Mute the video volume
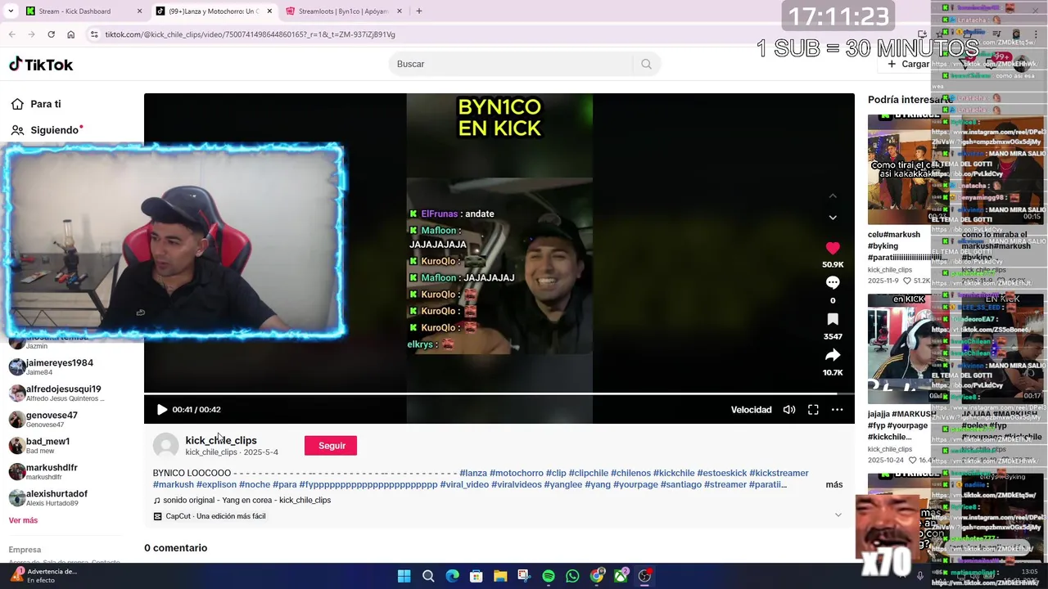This screenshot has width=1048, height=589. point(789,410)
